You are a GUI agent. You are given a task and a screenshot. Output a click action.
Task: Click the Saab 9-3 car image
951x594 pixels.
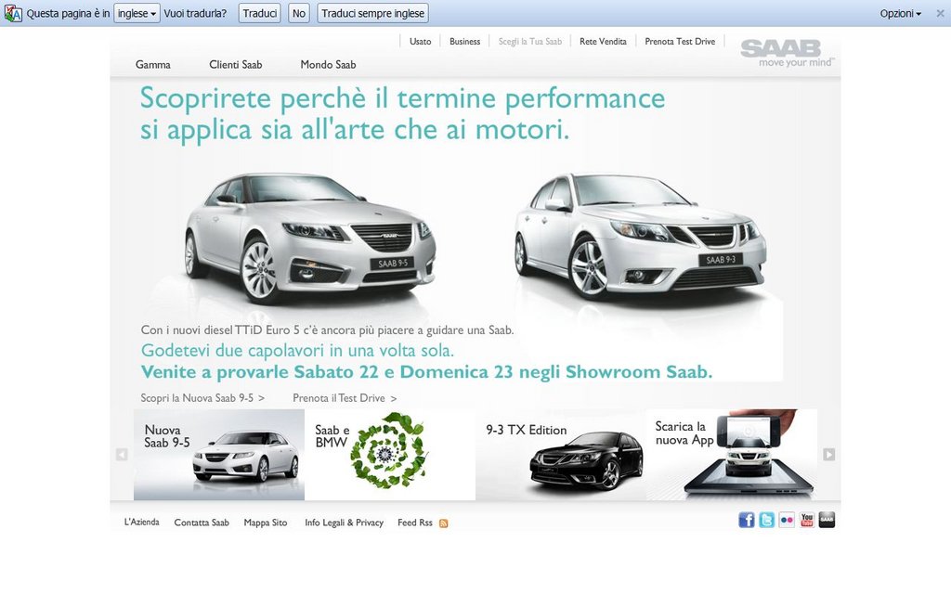[640, 237]
